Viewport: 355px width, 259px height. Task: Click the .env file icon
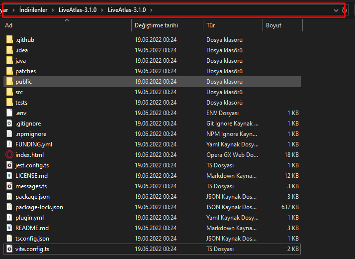[x=9, y=113]
